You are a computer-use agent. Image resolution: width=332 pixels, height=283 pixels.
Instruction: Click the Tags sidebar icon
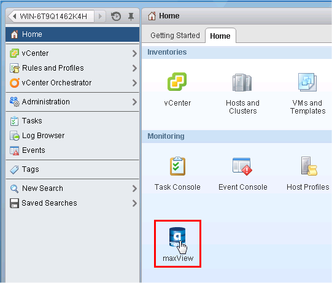(14, 169)
